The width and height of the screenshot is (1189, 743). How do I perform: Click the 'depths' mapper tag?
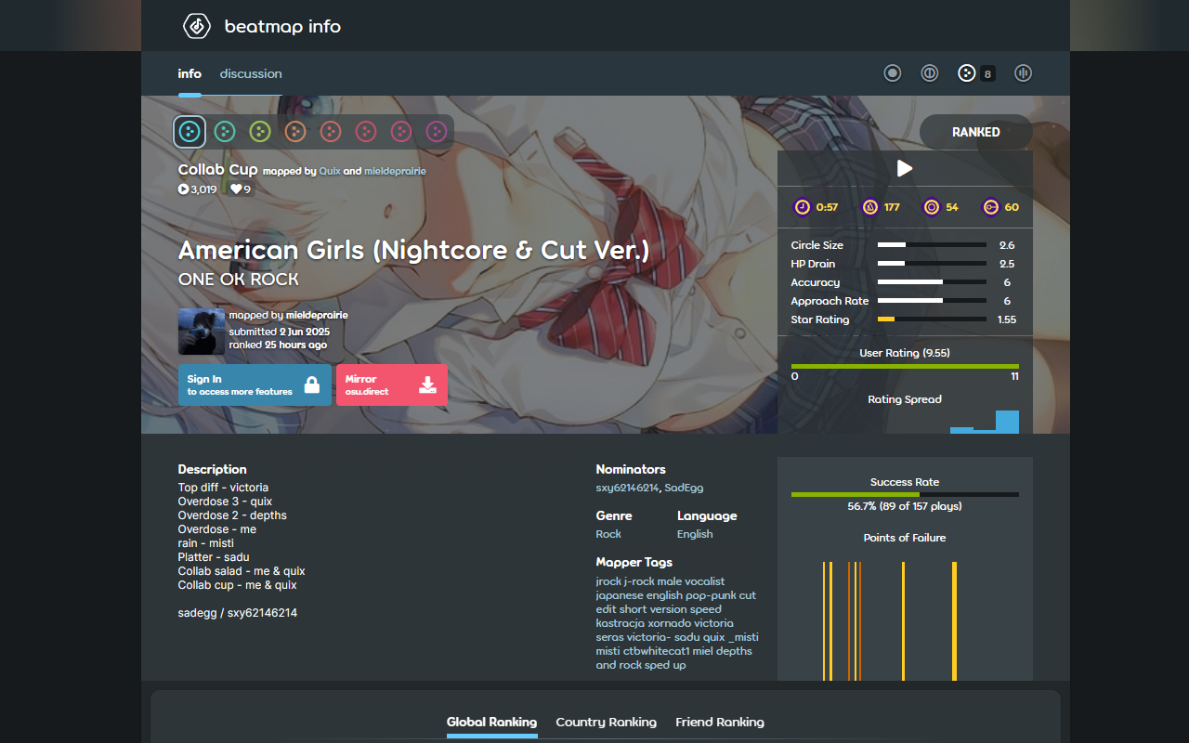735,651
